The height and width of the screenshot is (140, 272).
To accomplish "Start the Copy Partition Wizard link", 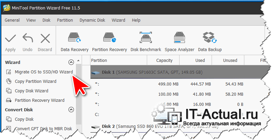I will click(x=35, y=81).
